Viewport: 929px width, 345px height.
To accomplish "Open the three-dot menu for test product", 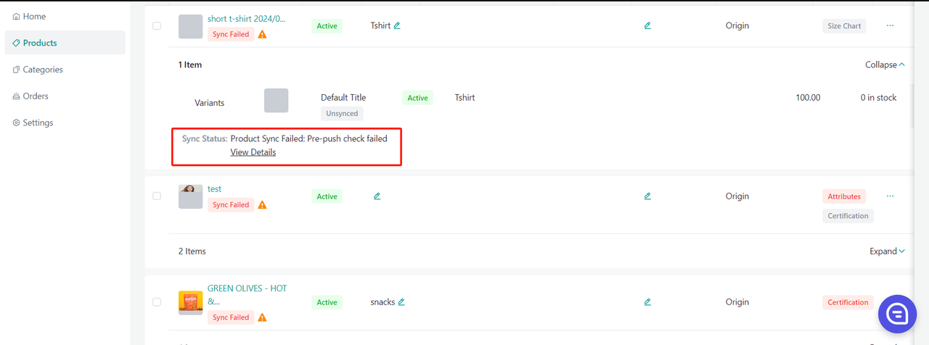I will pos(890,196).
